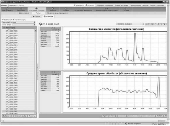
Task: Select the highlighted CT_0_0030_7567 queue row
Action: (x=18, y=111)
